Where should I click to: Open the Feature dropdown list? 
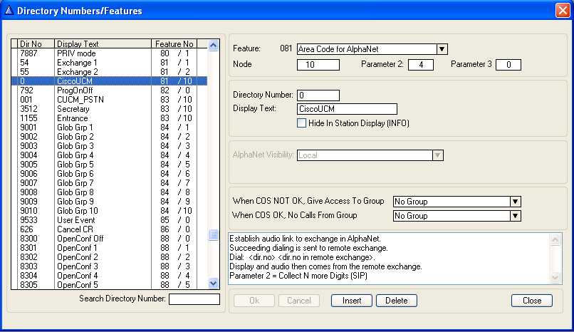tap(442, 49)
